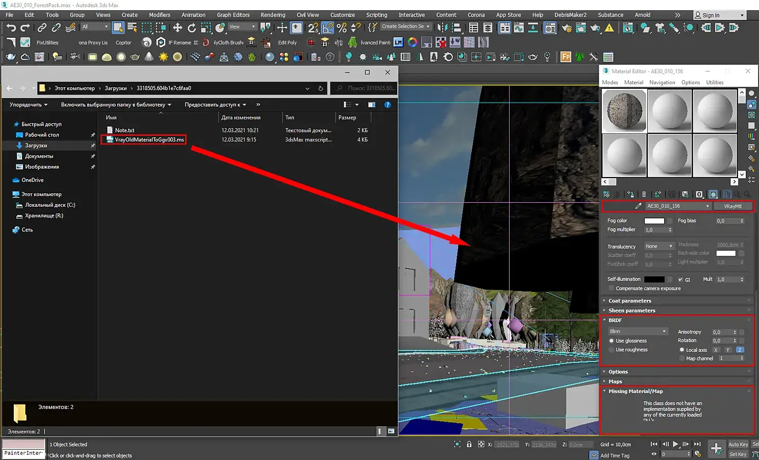
Task: Click the VRayMtl material type button
Action: [x=732, y=206]
